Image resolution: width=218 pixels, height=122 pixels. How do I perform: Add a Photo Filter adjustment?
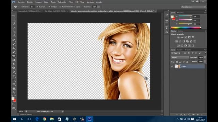pyautogui.click(x=187, y=41)
